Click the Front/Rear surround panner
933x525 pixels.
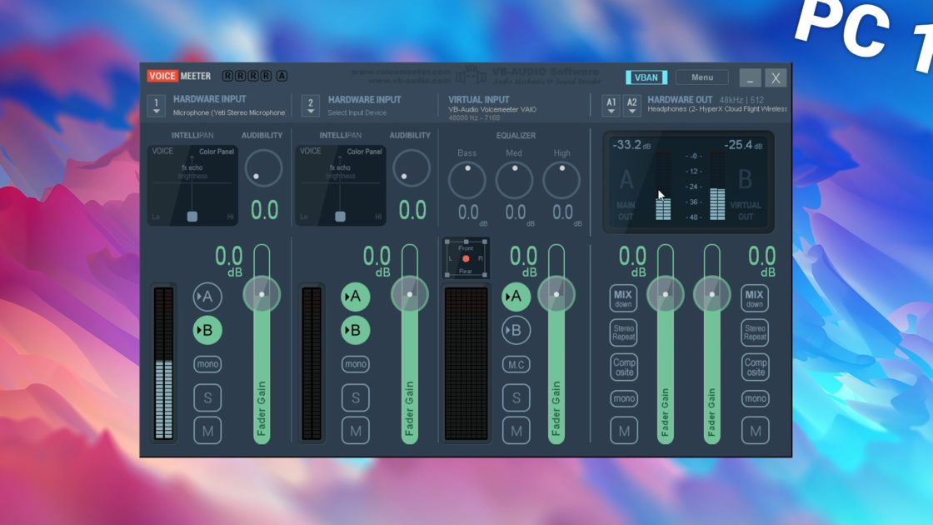click(x=466, y=258)
